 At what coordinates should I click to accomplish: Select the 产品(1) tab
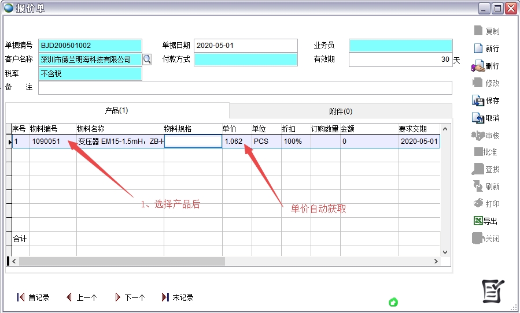(116, 110)
